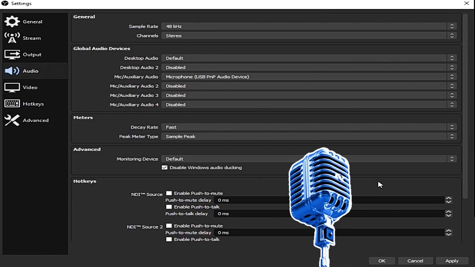Click the settings vertical scrollbar
The height and width of the screenshot is (267, 475).
pyautogui.click(x=465, y=106)
